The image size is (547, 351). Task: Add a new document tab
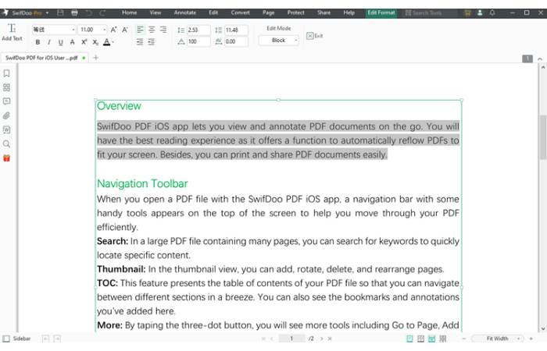tap(95, 58)
